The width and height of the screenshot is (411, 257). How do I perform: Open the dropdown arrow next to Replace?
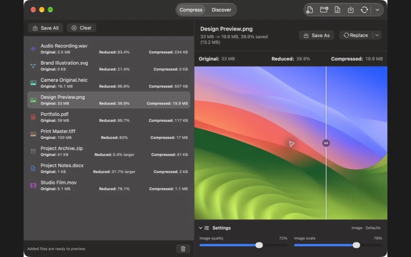point(377,35)
